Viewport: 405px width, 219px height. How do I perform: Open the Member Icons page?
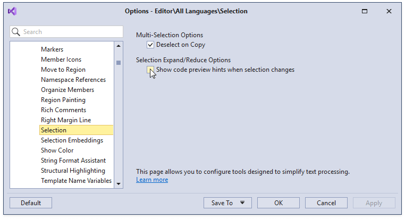tap(61, 60)
